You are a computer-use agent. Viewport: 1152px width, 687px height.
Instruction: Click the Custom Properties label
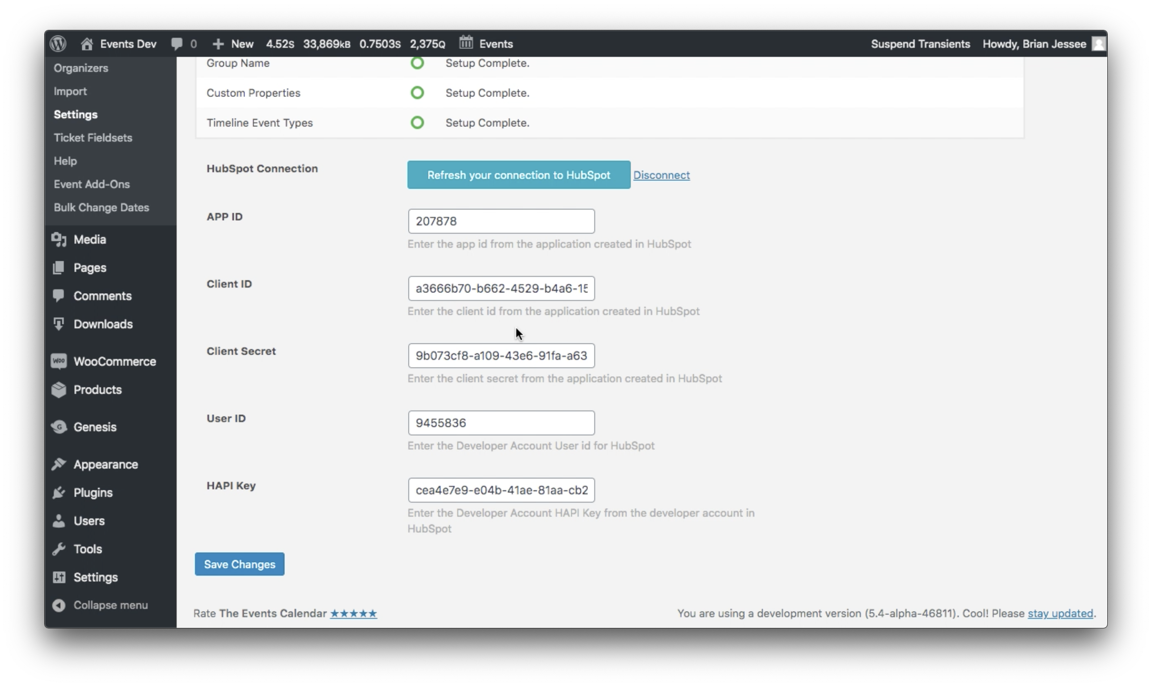click(253, 93)
